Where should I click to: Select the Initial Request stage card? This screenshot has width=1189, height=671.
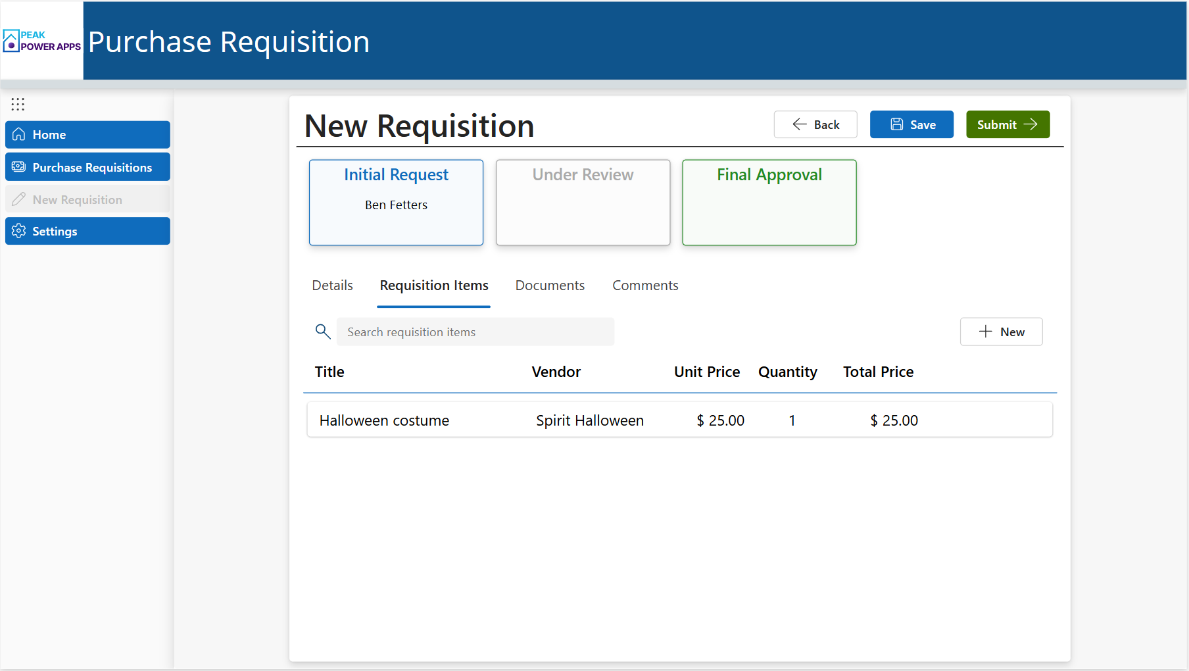coord(396,203)
